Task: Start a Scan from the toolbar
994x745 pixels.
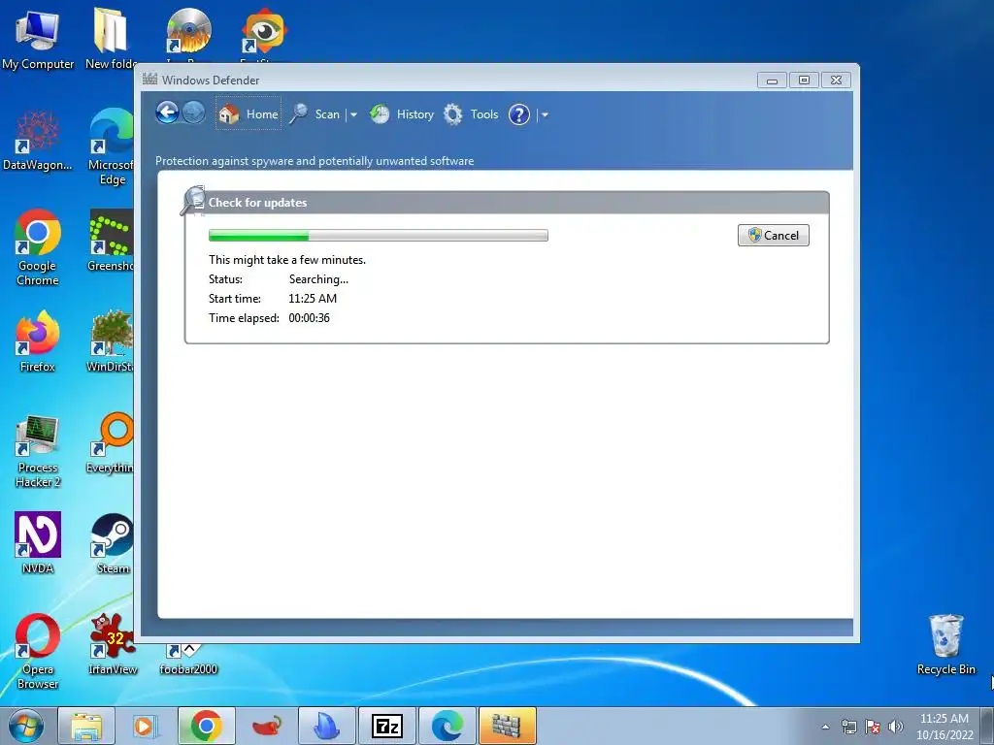Action: click(x=315, y=114)
